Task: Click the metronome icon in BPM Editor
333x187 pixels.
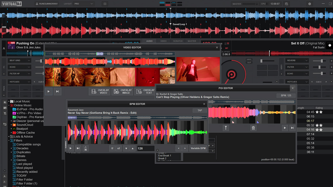Action: tap(86, 148)
